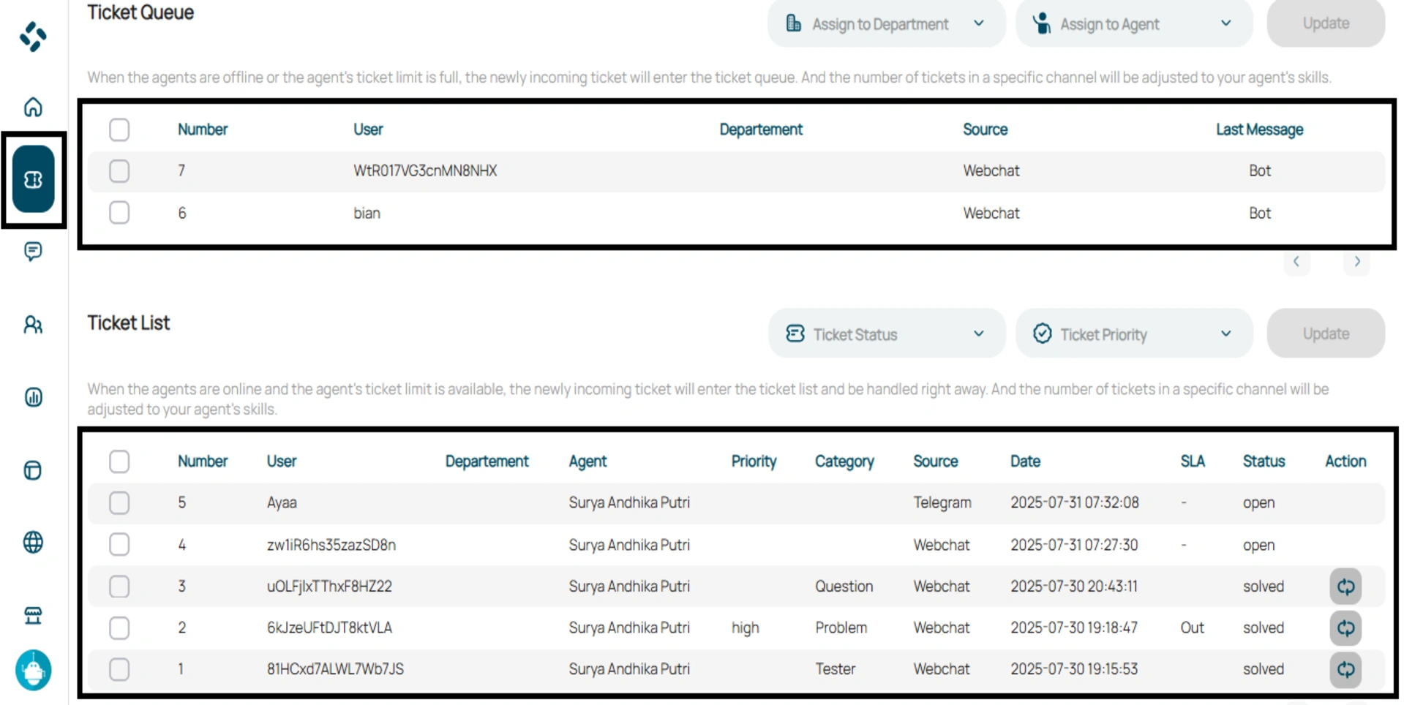Click the Action column header

click(x=1345, y=461)
